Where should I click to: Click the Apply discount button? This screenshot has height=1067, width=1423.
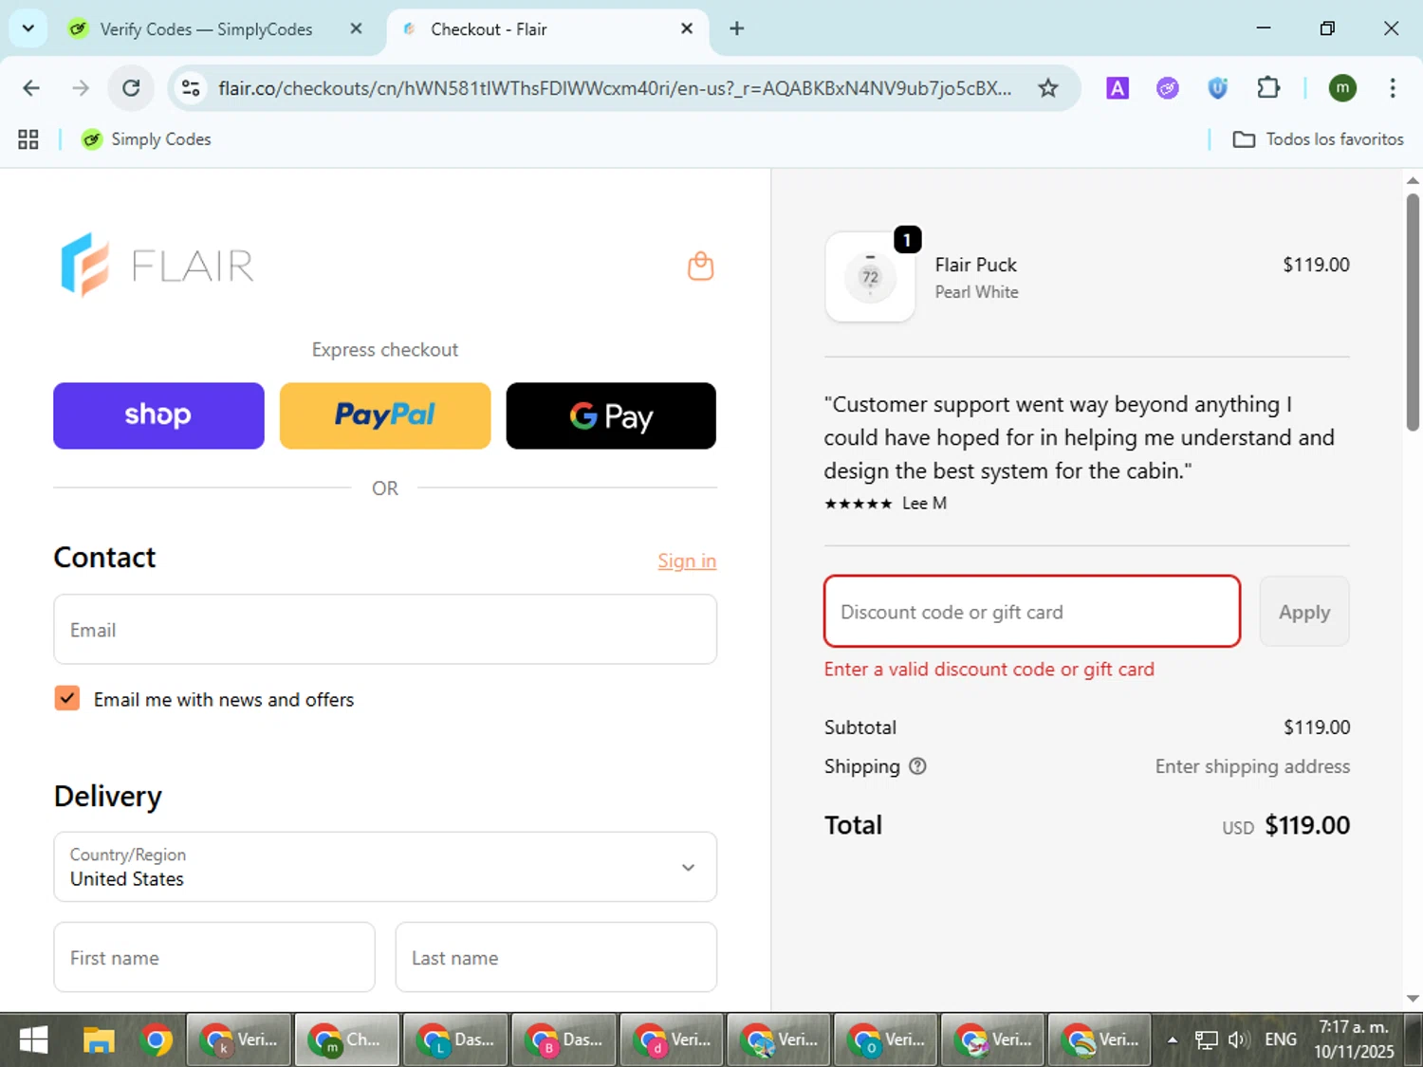click(1304, 612)
